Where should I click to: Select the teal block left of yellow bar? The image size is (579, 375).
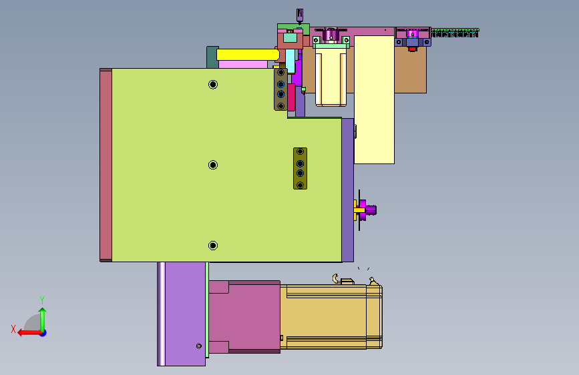212,57
